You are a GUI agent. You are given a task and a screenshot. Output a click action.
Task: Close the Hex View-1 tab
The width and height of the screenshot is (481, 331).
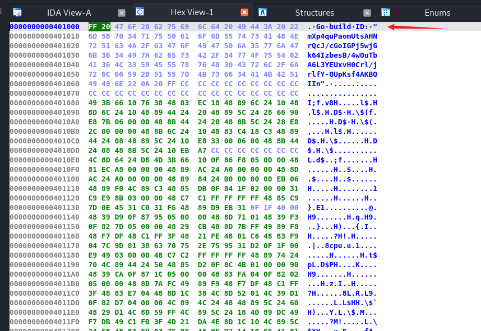(244, 12)
